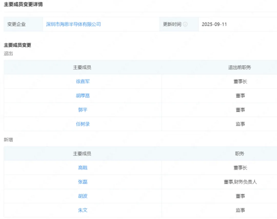Image resolution: width=277 pixels, height=219 pixels.
Task: Click the 主要成员变更详情 page title
Action: coord(23,5)
